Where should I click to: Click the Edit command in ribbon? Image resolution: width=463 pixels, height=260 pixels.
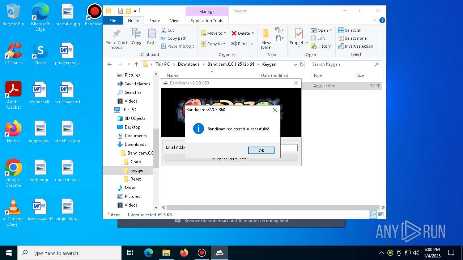tap(318, 38)
